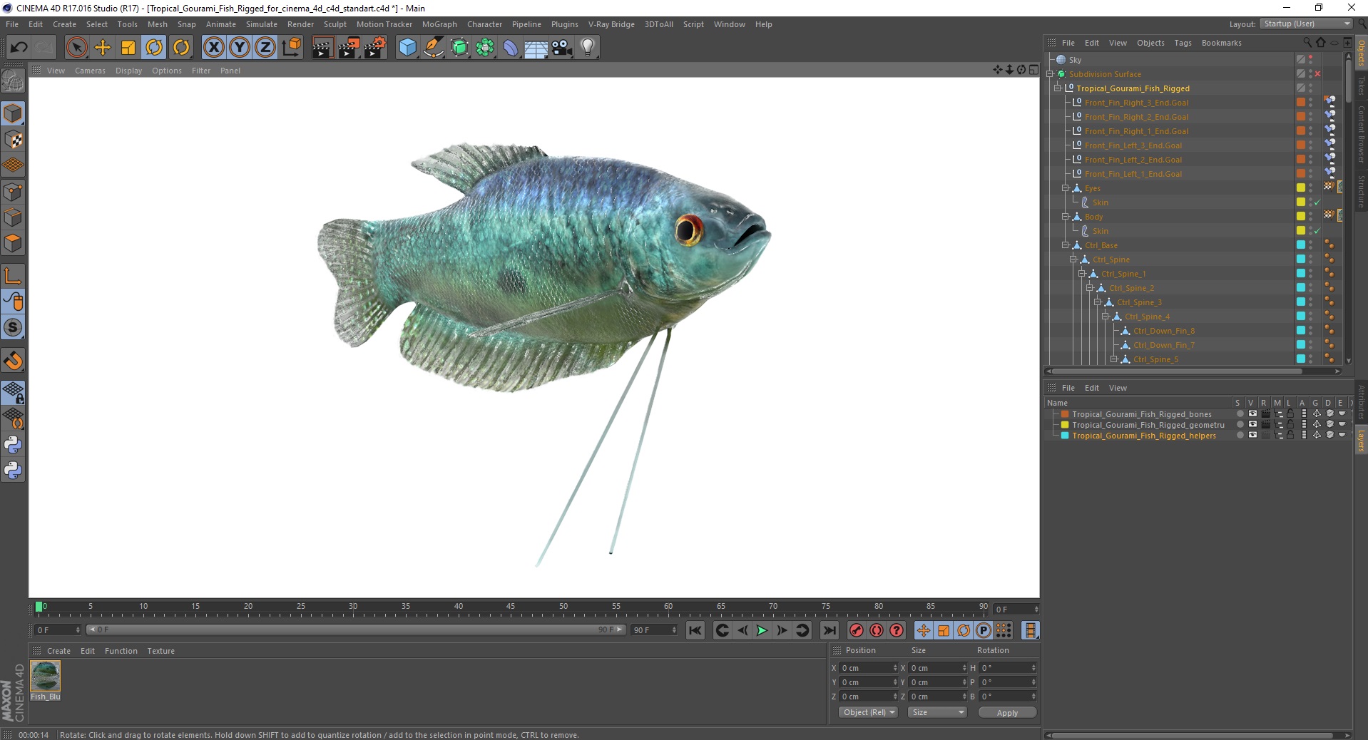Screen dimensions: 1368x740
Task: Open Edit Render Settings icon
Action: (x=375, y=48)
